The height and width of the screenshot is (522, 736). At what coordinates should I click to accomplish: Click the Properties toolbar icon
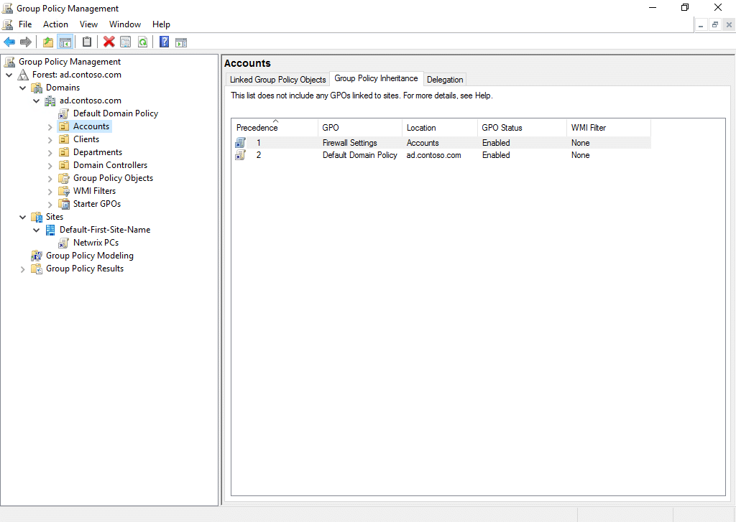coord(125,42)
